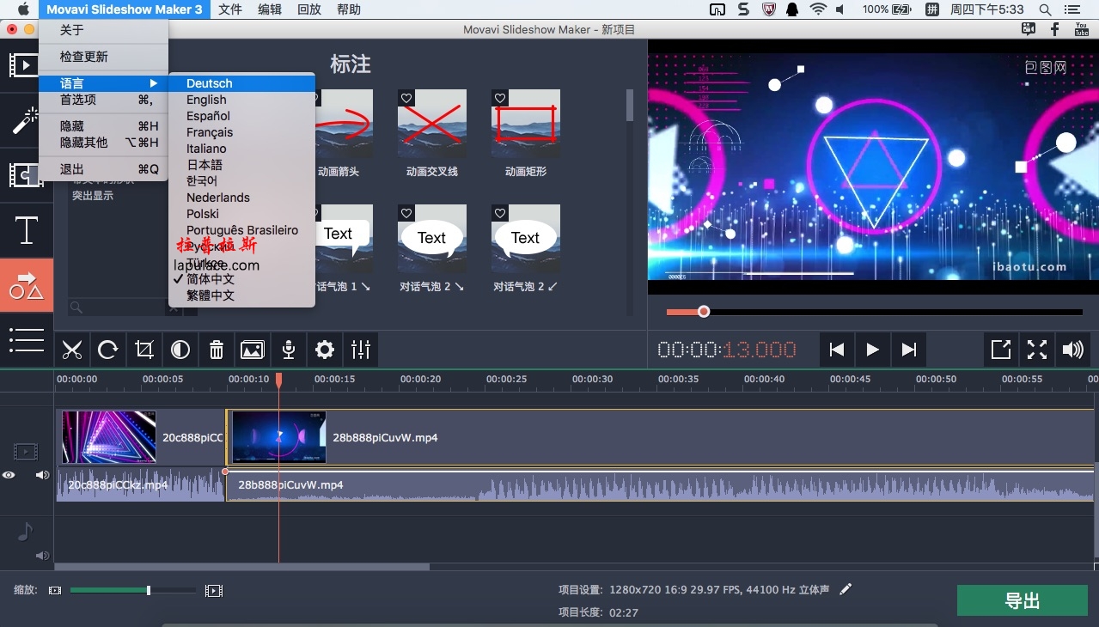Click the timeline playhead marker
This screenshot has width=1099, height=627.
tap(278, 380)
